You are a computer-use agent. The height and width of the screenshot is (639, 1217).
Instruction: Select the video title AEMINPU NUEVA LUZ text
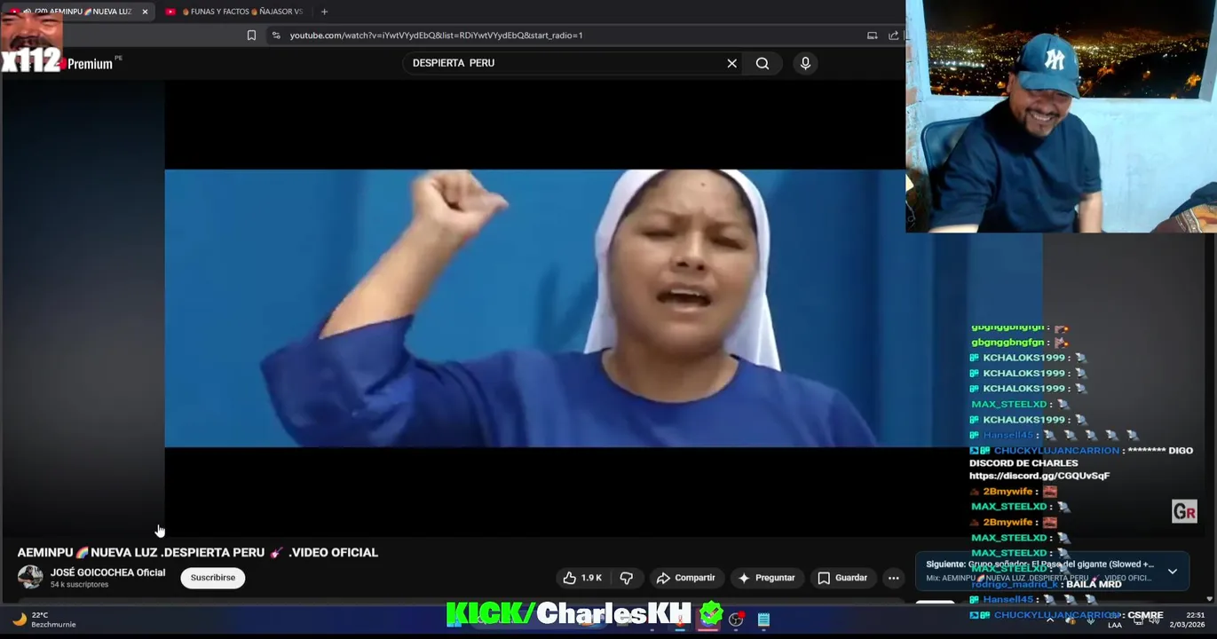pyautogui.click(x=197, y=552)
